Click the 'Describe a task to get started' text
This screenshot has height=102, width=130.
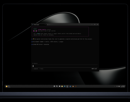[47, 31]
